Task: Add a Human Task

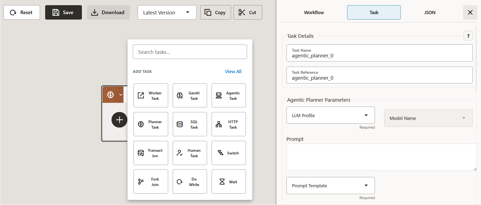Action: 190,153
